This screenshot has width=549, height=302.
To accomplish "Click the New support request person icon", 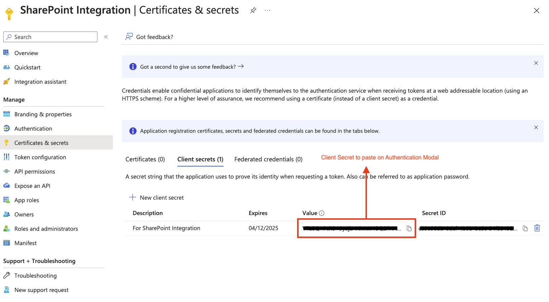I will pos(6,289).
